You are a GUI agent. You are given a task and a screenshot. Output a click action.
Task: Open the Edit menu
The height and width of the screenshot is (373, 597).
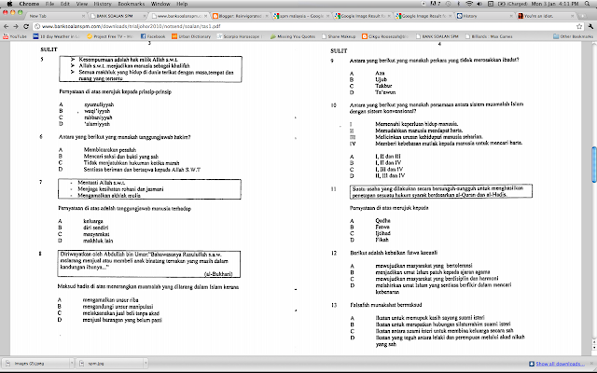point(65,4)
